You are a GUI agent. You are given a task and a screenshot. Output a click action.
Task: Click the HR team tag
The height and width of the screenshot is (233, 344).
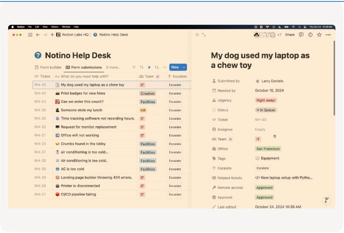143,110
